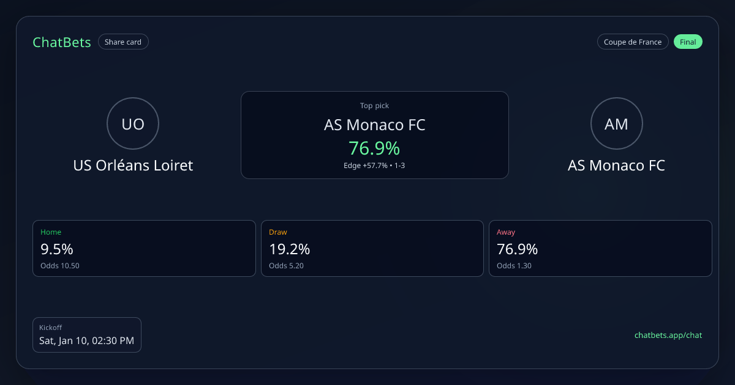The image size is (735, 385).
Task: Click the Edge +57.7% • 1-3 text
Action: tap(374, 166)
